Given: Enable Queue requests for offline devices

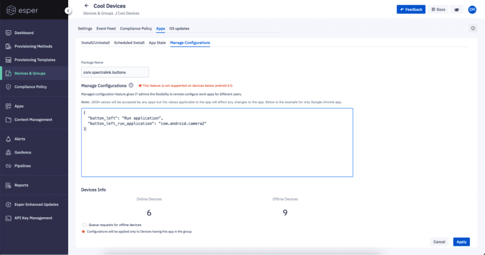Looking at the screenshot, I should click(x=84, y=225).
